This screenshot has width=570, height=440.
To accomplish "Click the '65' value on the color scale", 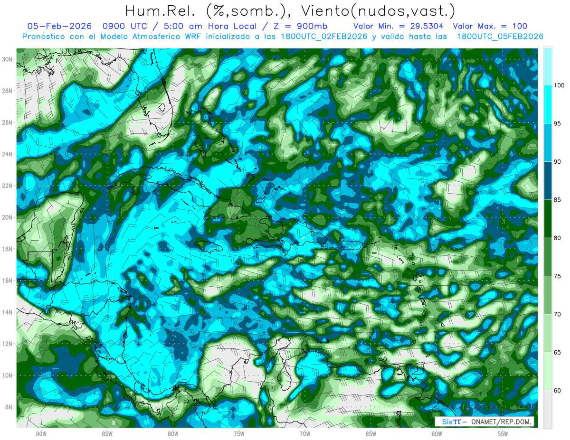I will tap(559, 353).
